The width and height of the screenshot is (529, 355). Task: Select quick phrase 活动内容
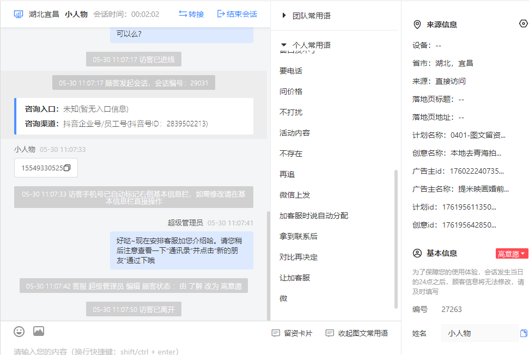[295, 133]
